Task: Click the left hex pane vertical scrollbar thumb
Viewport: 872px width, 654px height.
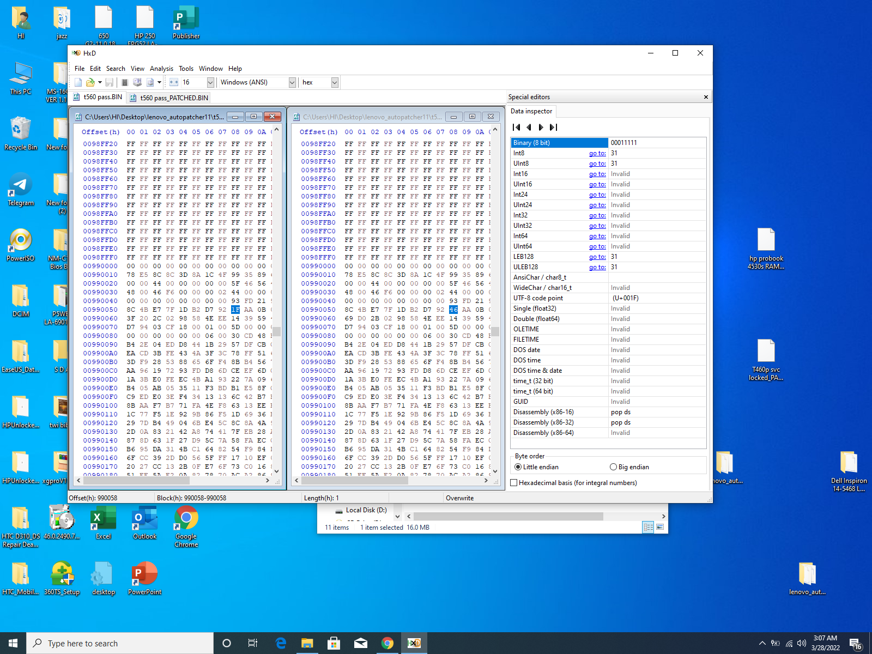Action: 276,331
